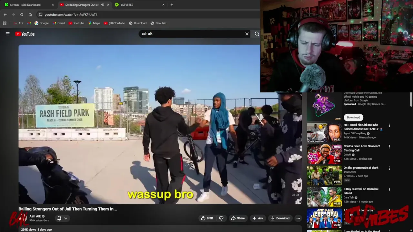Open options for 'Coulda Been Love' video
Image resolution: width=413 pixels, height=232 pixels.
tap(389, 147)
